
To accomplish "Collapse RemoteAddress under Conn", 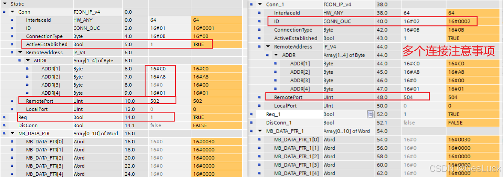I will click(20, 52).
